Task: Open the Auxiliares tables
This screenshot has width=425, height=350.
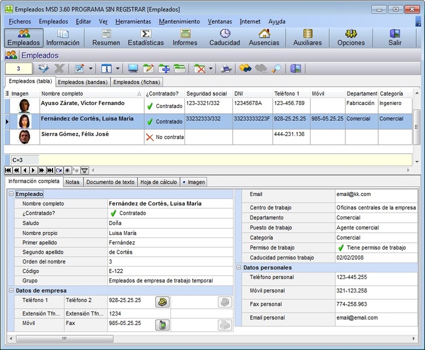Action: tap(308, 38)
